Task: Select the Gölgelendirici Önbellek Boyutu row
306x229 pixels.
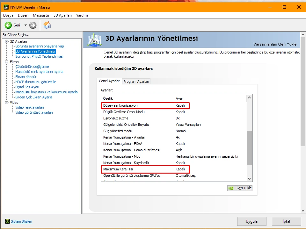Action: tap(174, 125)
